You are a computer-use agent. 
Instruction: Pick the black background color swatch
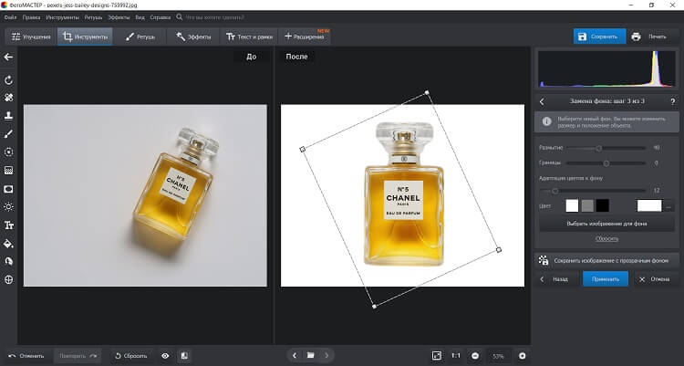[x=602, y=205]
